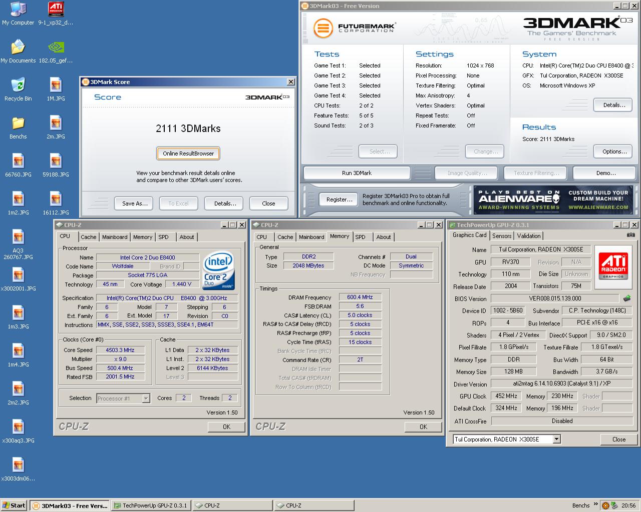Click the CPU name Intel Core 2 Duo E8400 field

click(x=148, y=257)
